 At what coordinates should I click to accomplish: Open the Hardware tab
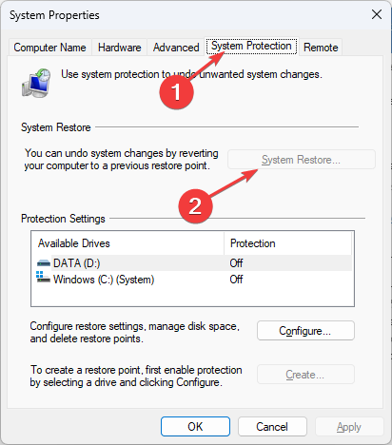[x=120, y=48]
